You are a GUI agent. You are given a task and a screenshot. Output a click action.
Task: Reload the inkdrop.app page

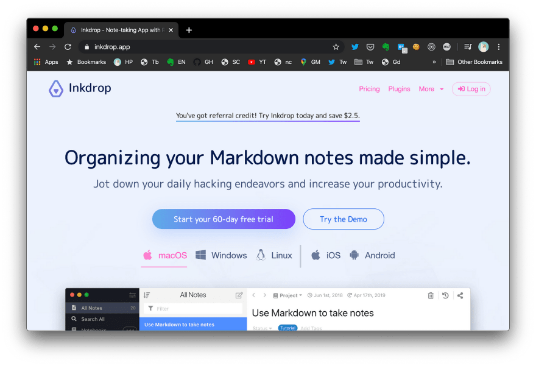pos(68,47)
